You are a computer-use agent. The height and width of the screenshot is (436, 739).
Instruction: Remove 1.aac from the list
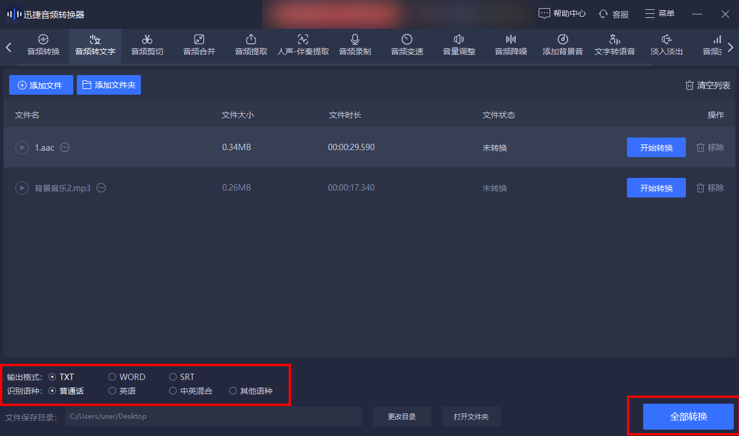pyautogui.click(x=710, y=147)
